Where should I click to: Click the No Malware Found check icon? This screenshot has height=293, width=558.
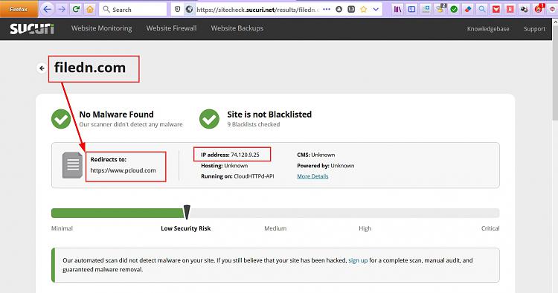coord(61,119)
